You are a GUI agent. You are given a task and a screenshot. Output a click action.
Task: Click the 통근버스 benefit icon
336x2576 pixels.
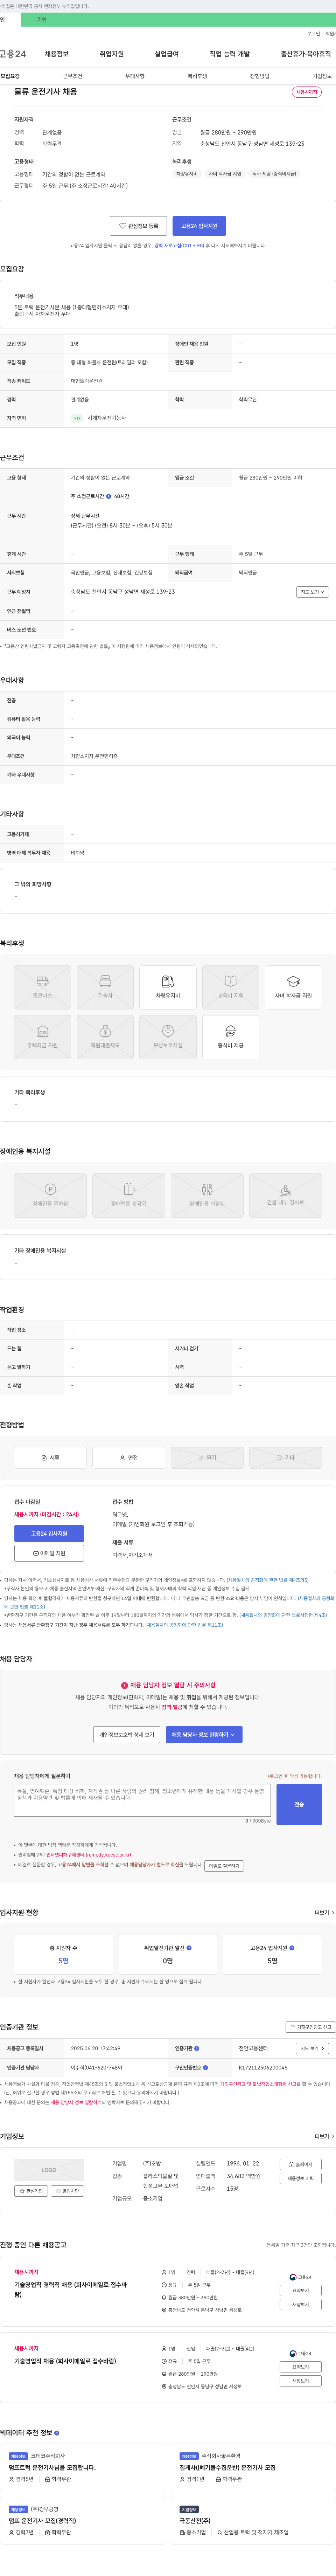click(x=42, y=987)
